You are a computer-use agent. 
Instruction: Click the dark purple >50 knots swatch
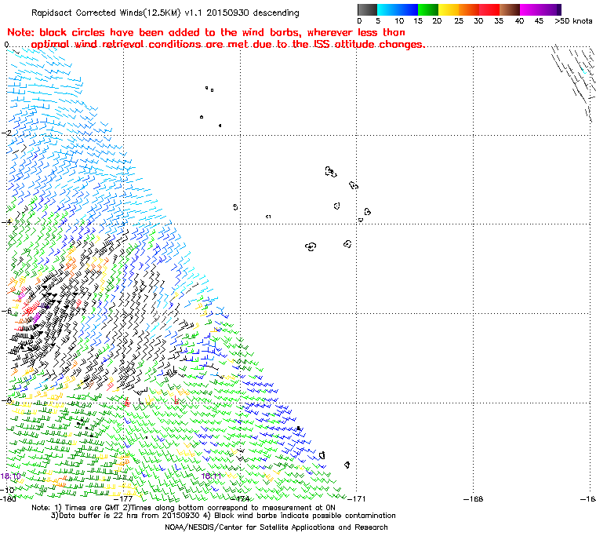click(x=559, y=9)
